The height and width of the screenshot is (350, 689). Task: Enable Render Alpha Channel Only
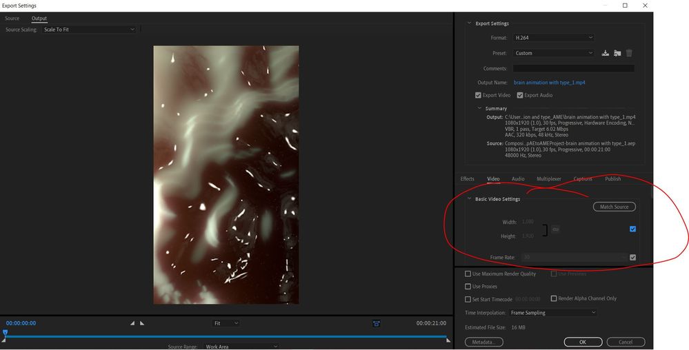(554, 298)
